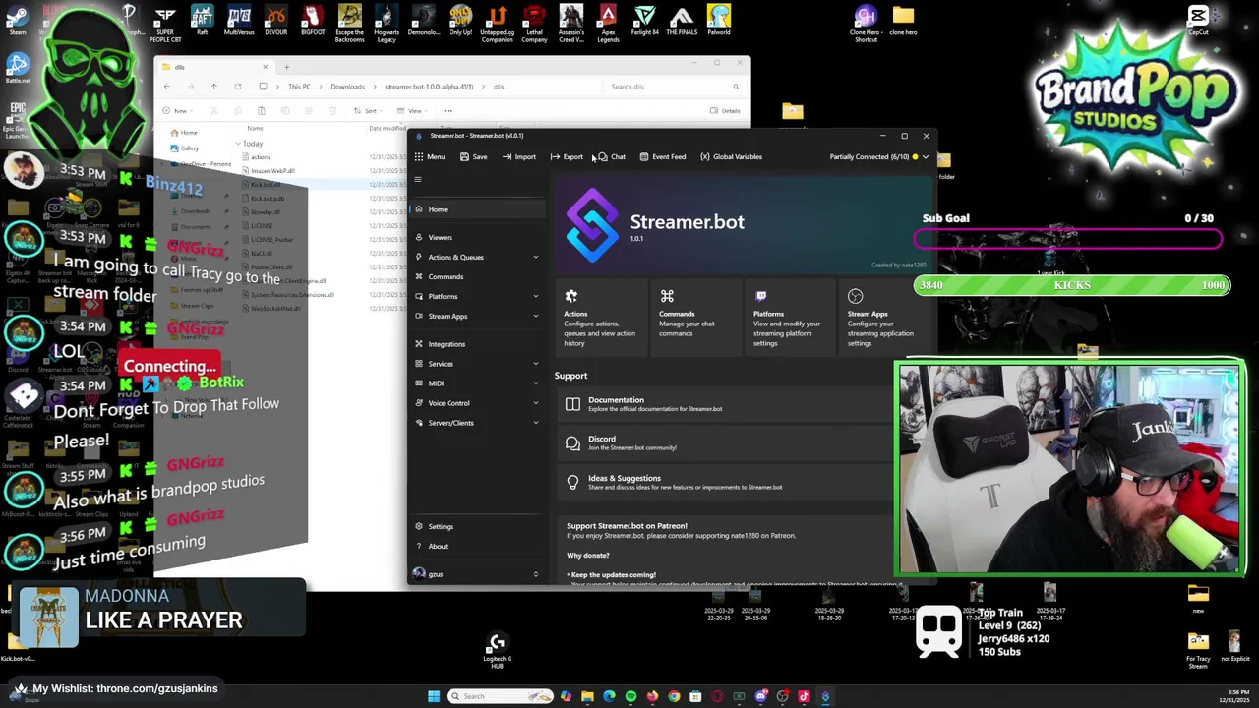Expand the gzus account dropdown
This screenshot has height=708, width=1259.
coord(536,574)
